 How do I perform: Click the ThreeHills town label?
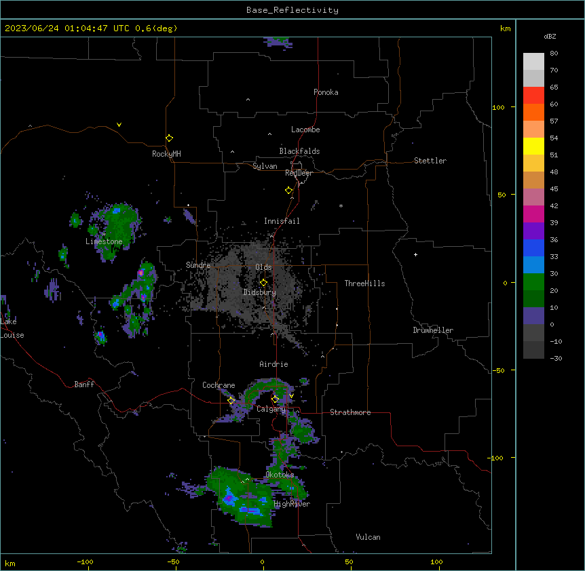tap(364, 283)
